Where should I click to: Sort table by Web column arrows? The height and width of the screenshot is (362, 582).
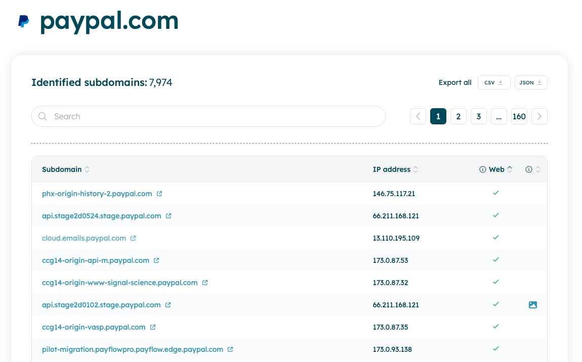click(510, 169)
